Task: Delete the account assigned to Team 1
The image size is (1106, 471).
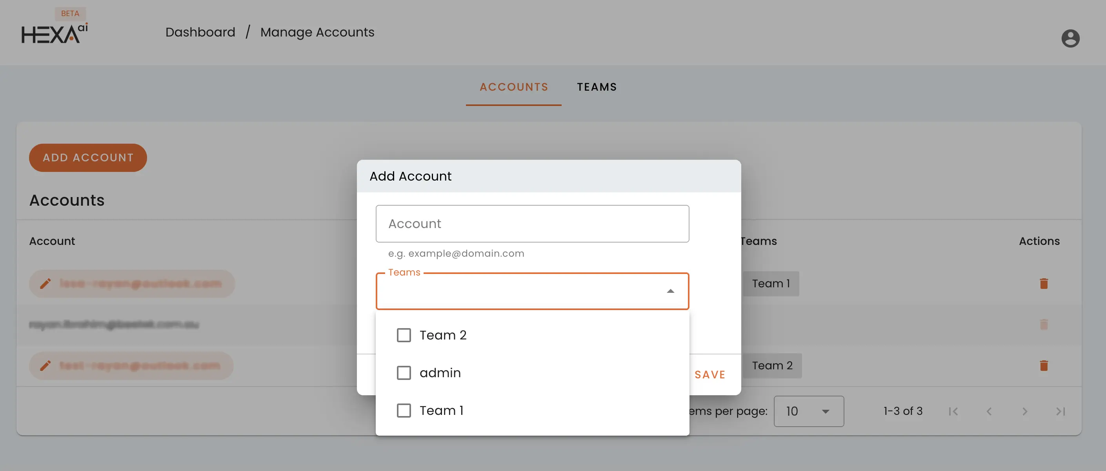Action: (x=1044, y=284)
